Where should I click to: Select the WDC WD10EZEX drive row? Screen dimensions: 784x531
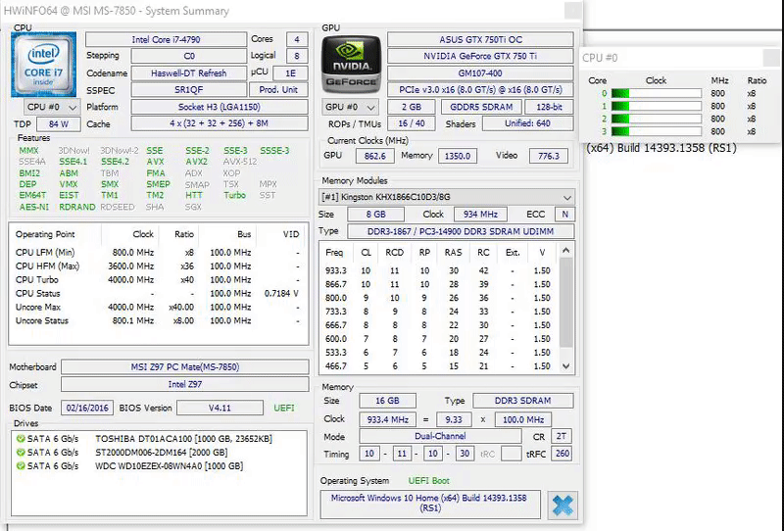(159, 465)
